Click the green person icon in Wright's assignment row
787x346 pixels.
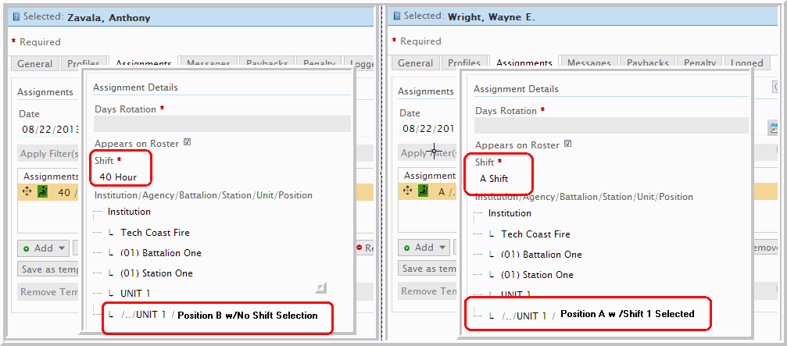click(423, 191)
